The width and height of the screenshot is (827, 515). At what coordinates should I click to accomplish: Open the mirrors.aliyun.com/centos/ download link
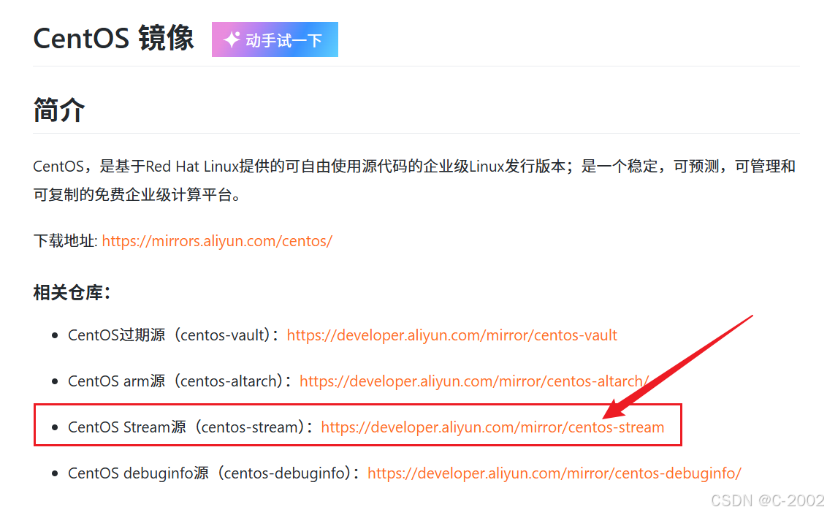[x=217, y=241]
